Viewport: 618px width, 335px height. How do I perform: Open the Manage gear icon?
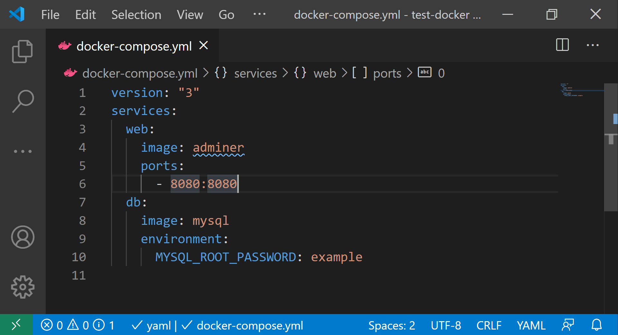[x=23, y=287]
